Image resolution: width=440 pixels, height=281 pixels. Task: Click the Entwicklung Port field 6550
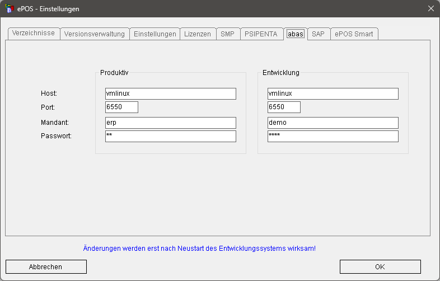pyautogui.click(x=284, y=107)
